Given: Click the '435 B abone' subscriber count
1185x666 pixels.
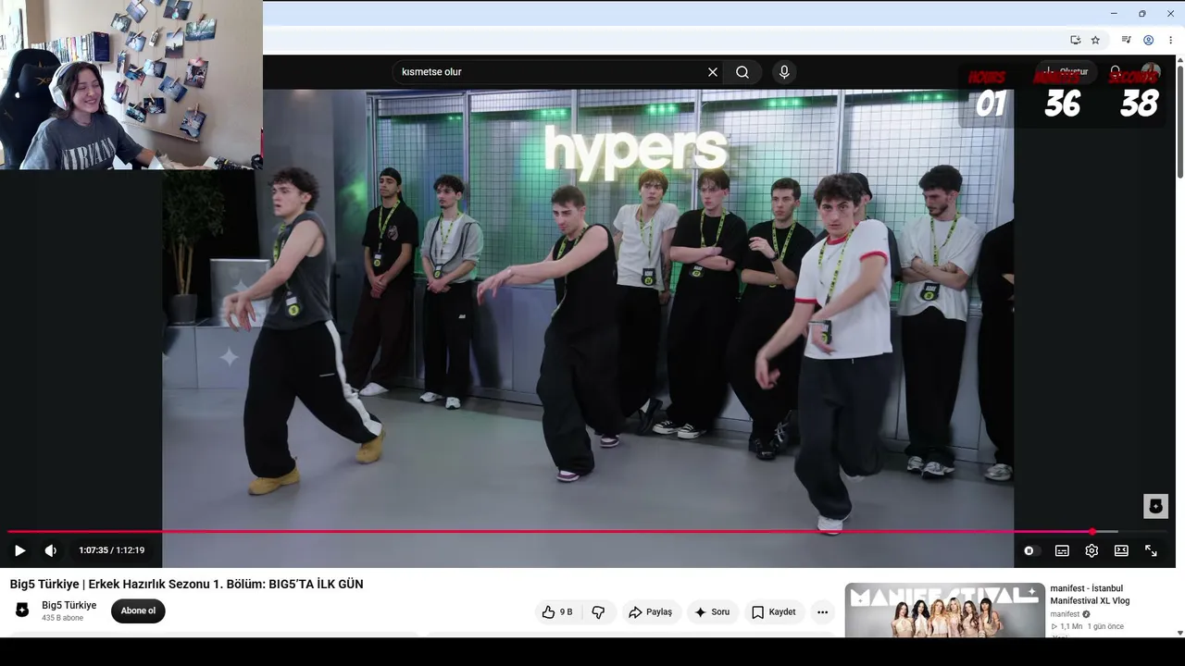Looking at the screenshot, I should (x=62, y=618).
